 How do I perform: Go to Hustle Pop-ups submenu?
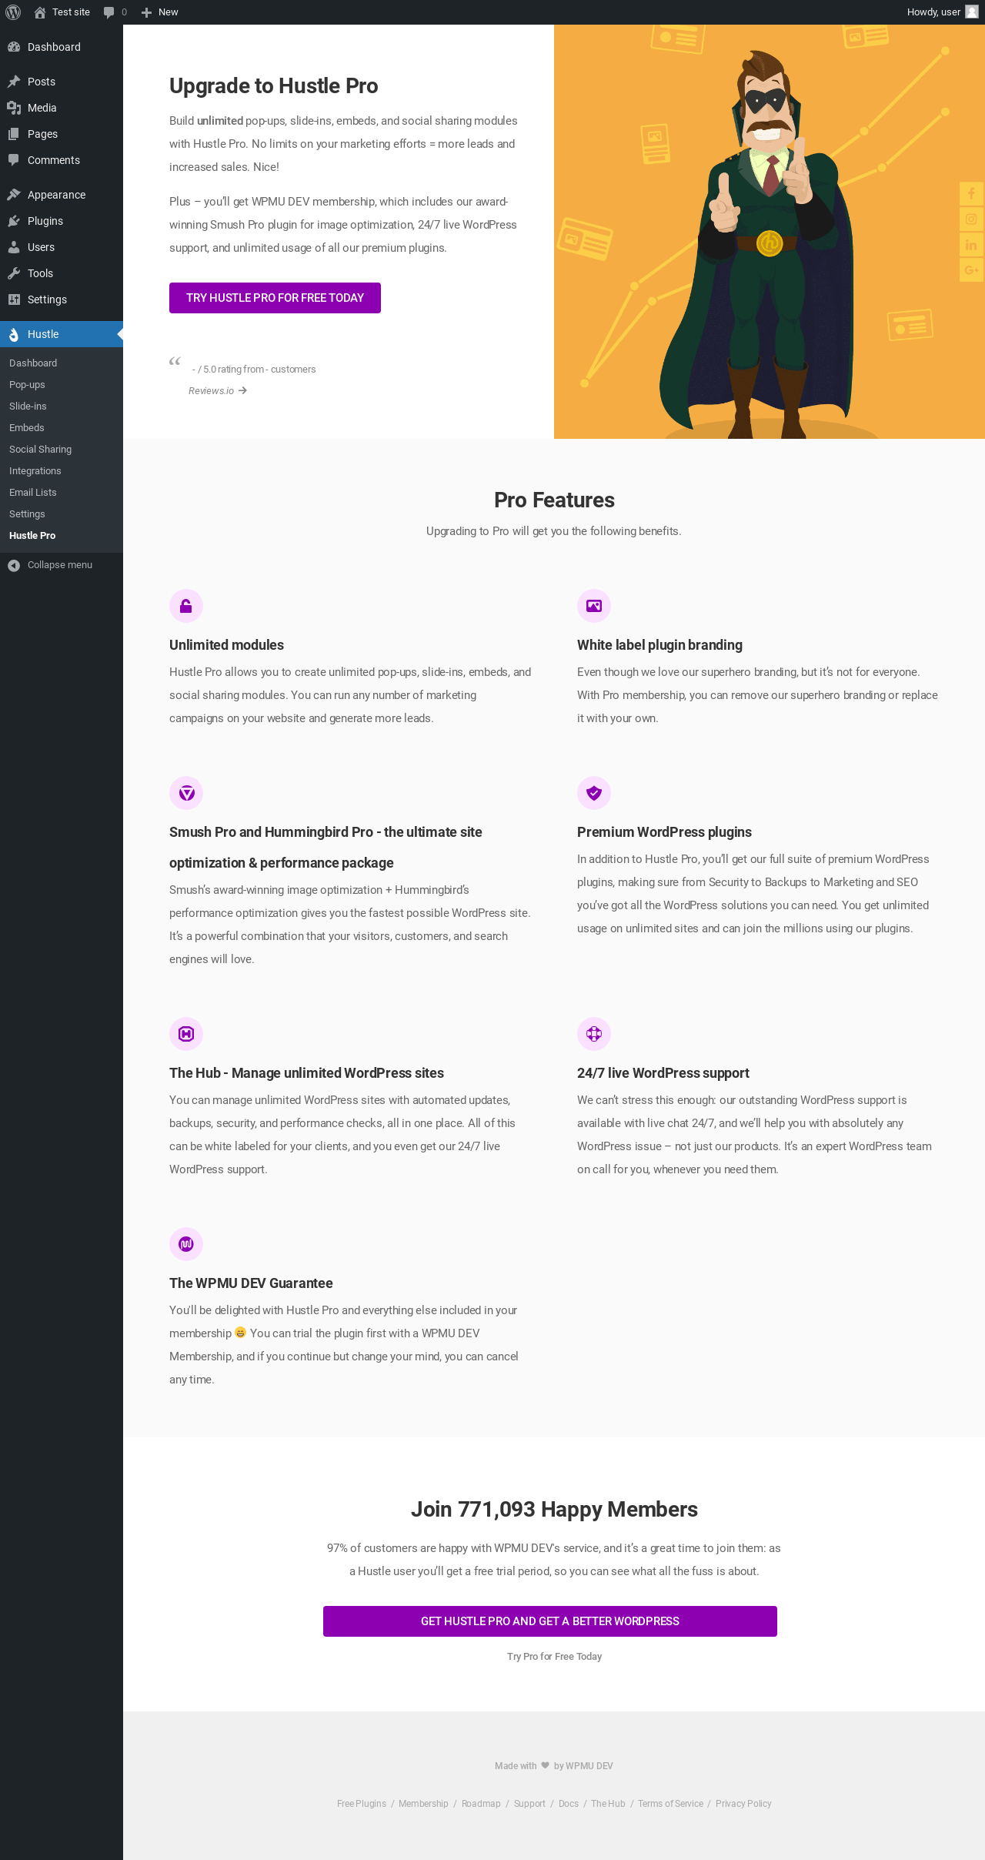(x=27, y=385)
